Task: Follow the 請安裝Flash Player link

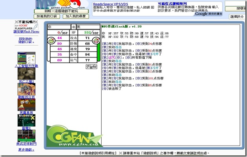Action: click(26, 32)
